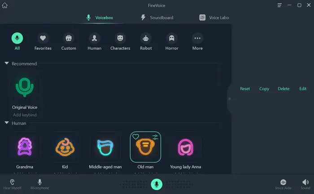Image resolution: width=314 pixels, height=194 pixels.
Task: Click the Human section heading text
Action: click(19, 123)
